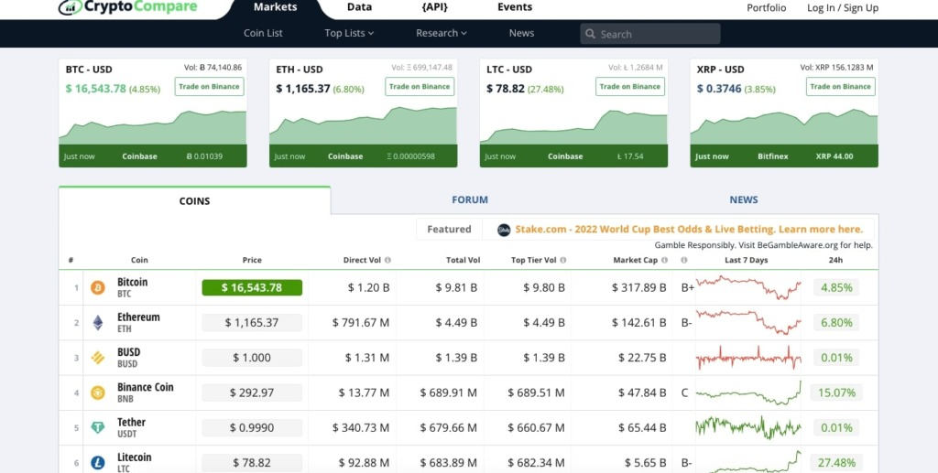Open the Research dropdown
The image size is (938, 473).
point(441,34)
